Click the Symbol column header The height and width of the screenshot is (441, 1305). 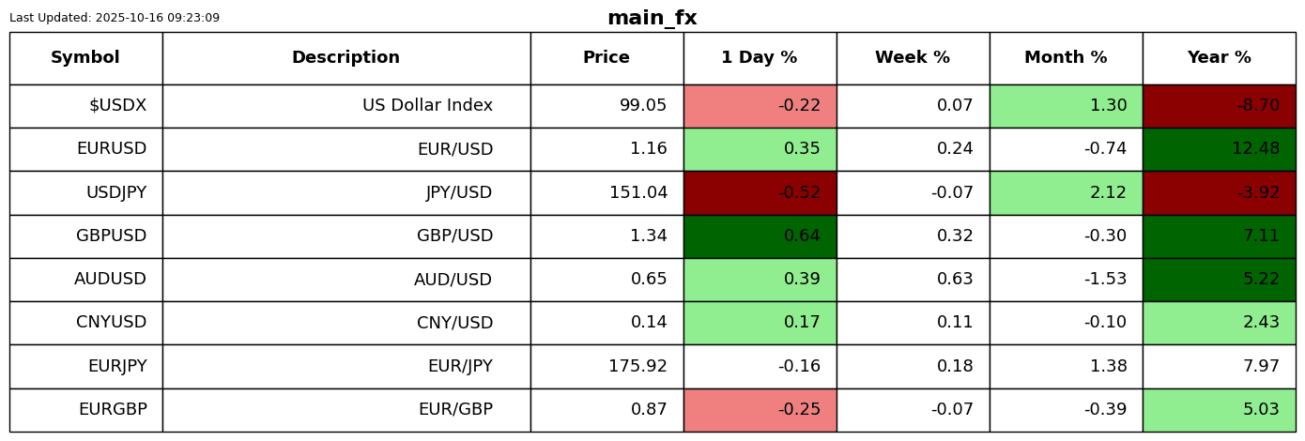pos(85,58)
